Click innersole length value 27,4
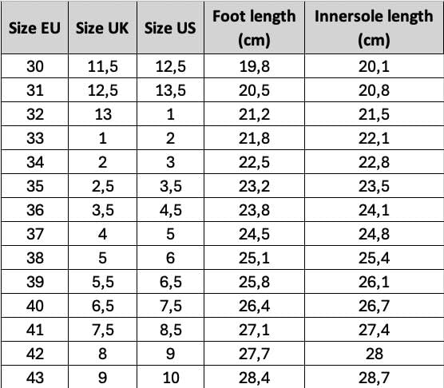The height and width of the screenshot is (388, 444). (374, 330)
